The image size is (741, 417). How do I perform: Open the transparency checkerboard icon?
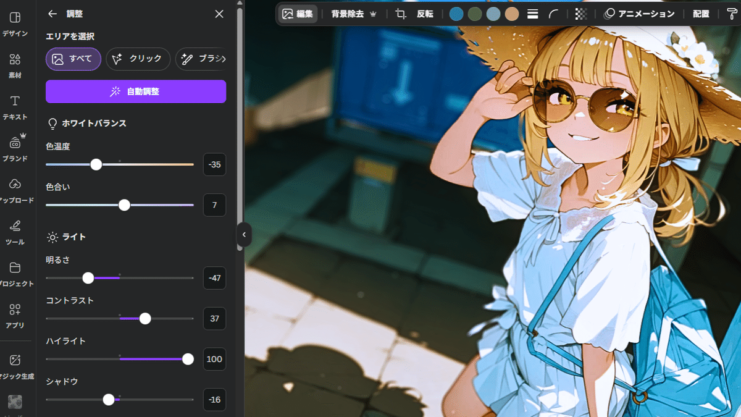[x=581, y=14]
